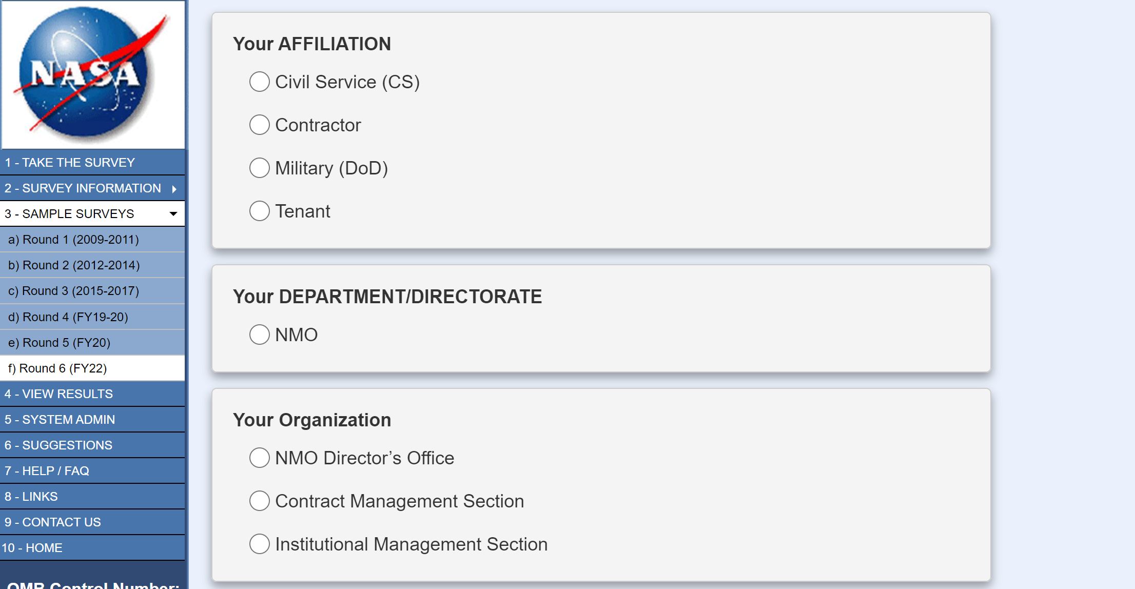Open the System Admin menu item
This screenshot has width=1135, height=589.
pos(60,420)
